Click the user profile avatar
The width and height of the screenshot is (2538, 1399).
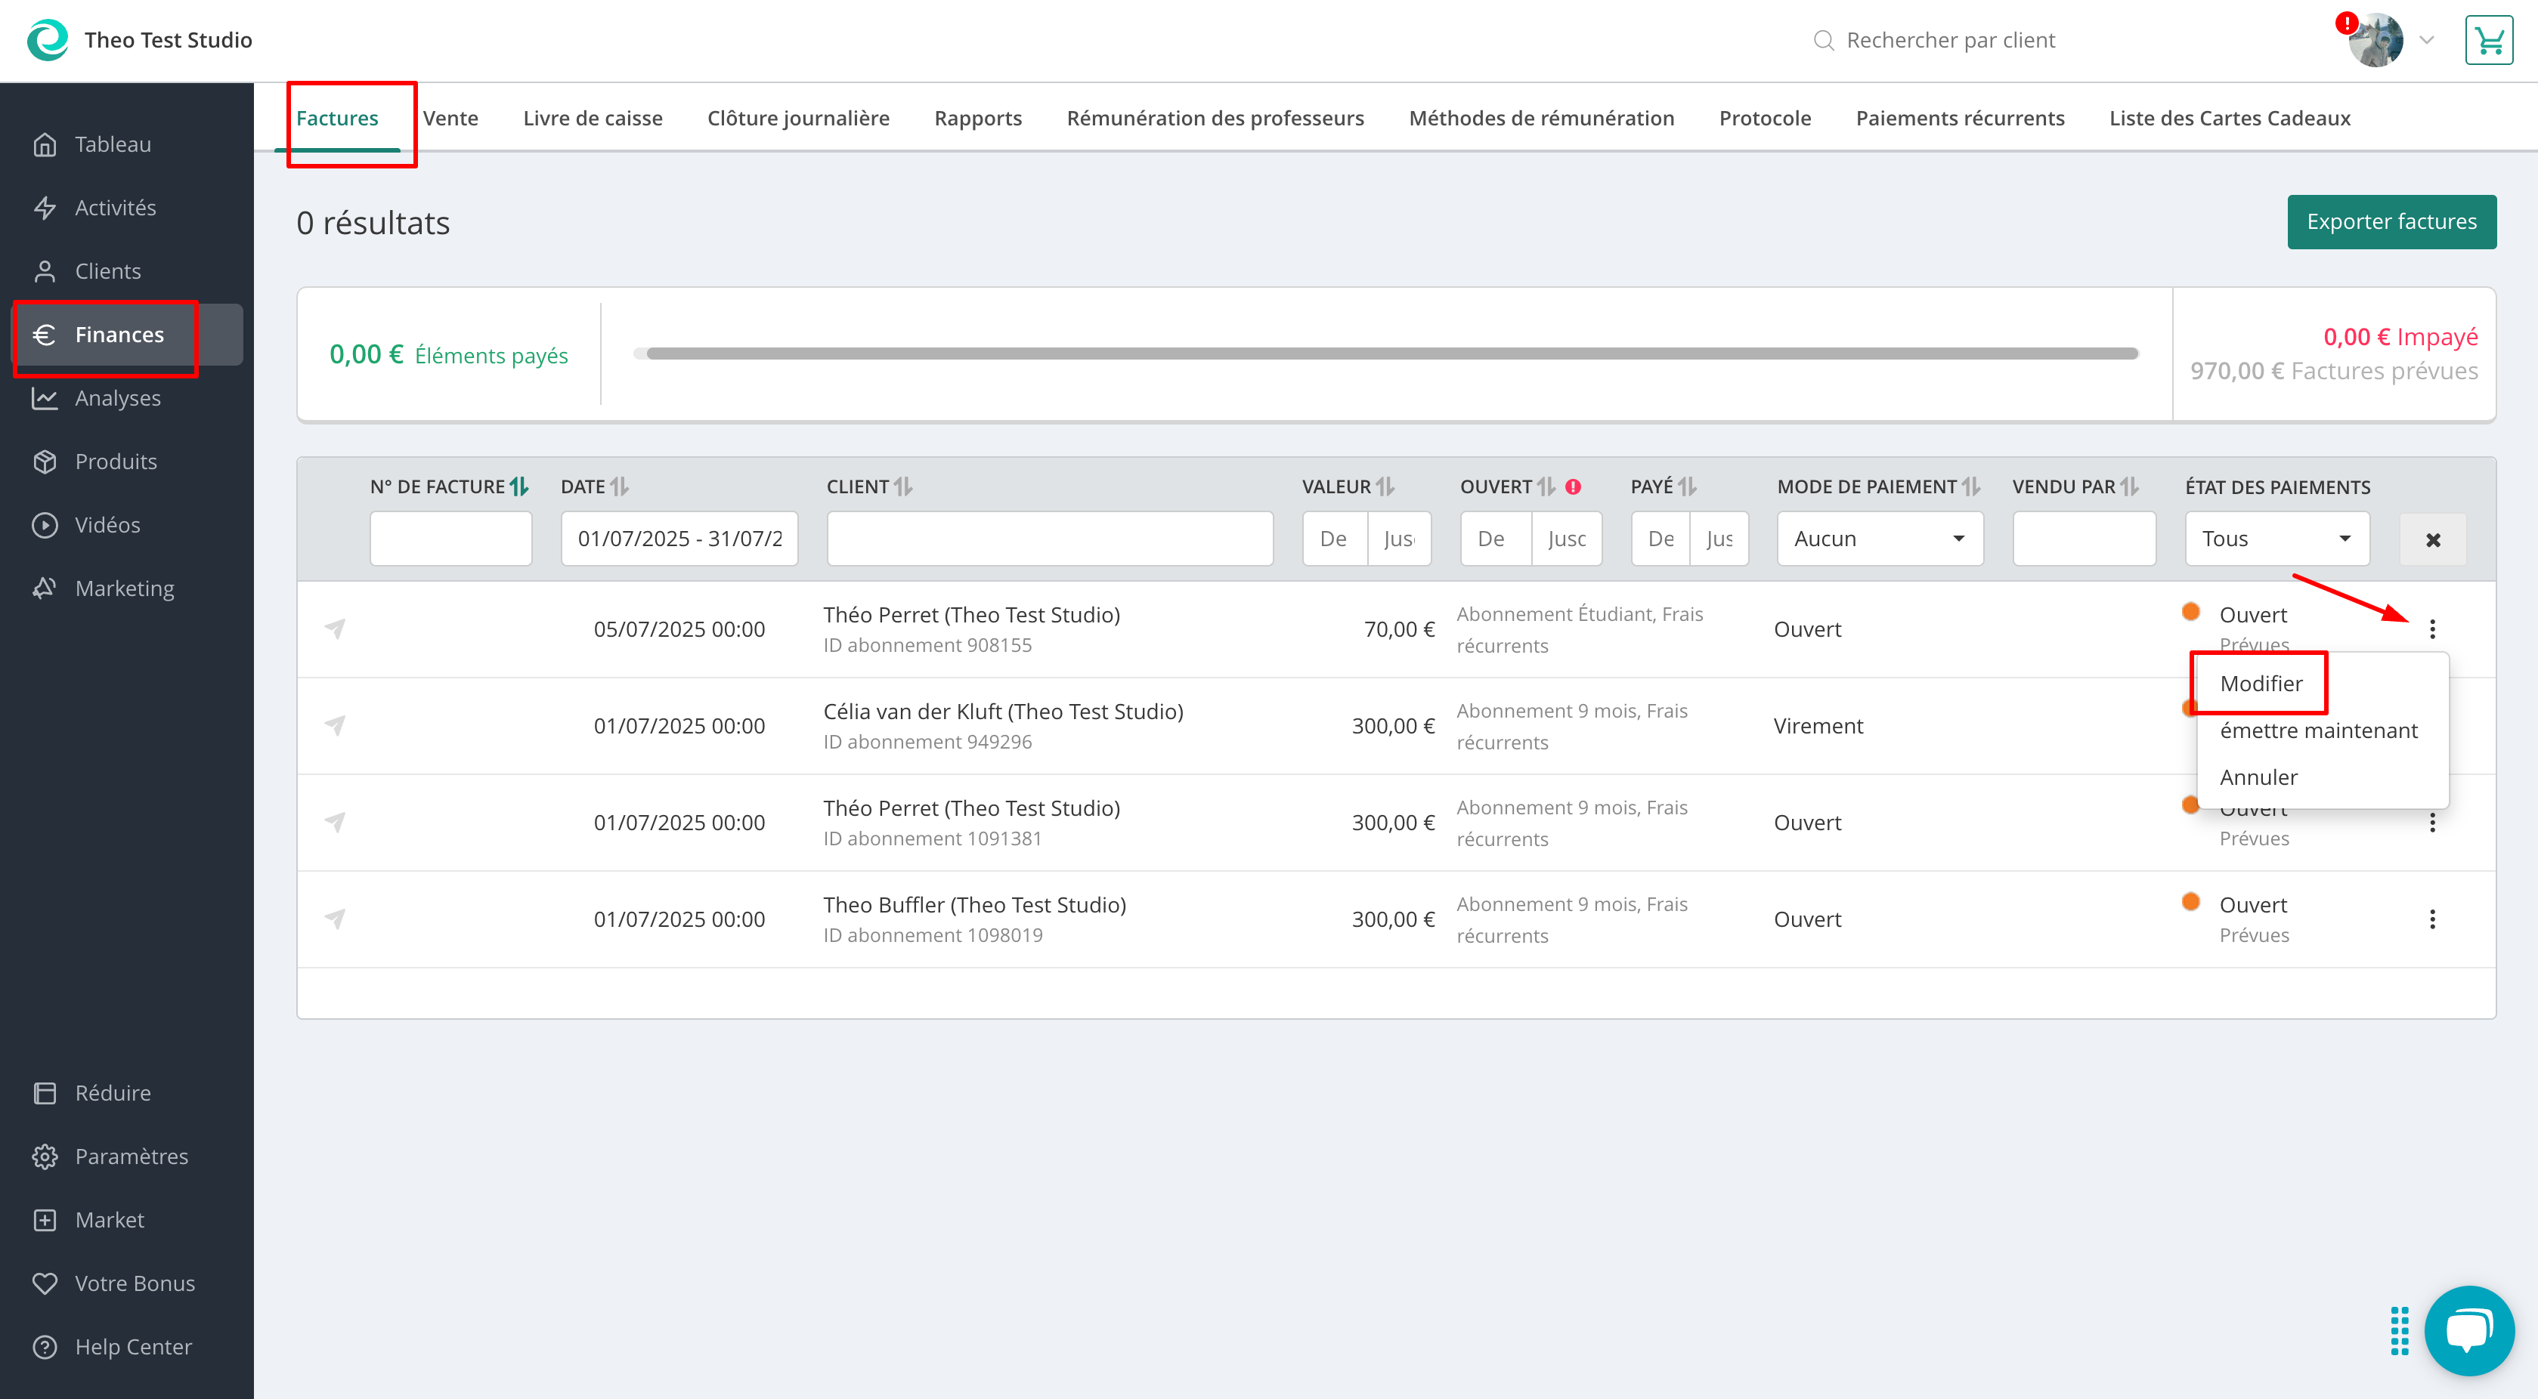(2376, 40)
